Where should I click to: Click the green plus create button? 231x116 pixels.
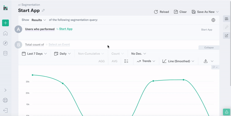pyautogui.click(x=5, y=23)
